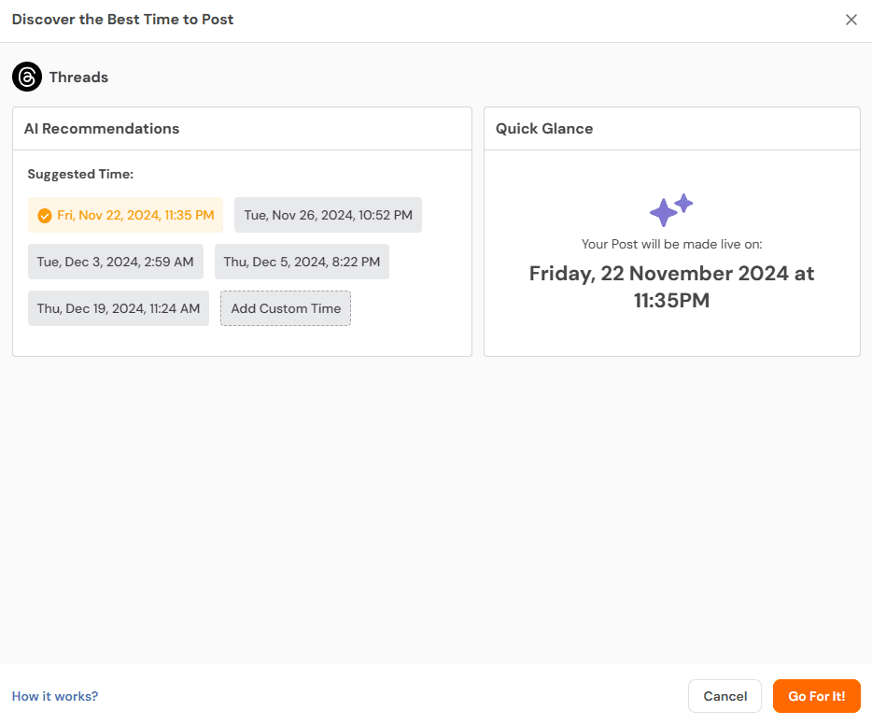Click the purple sparkles icon in Quick Glance
Viewport: 872px width, 725px height.
click(671, 210)
